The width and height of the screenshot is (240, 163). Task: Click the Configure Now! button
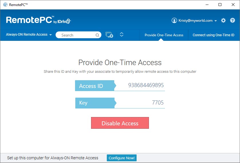122,158
